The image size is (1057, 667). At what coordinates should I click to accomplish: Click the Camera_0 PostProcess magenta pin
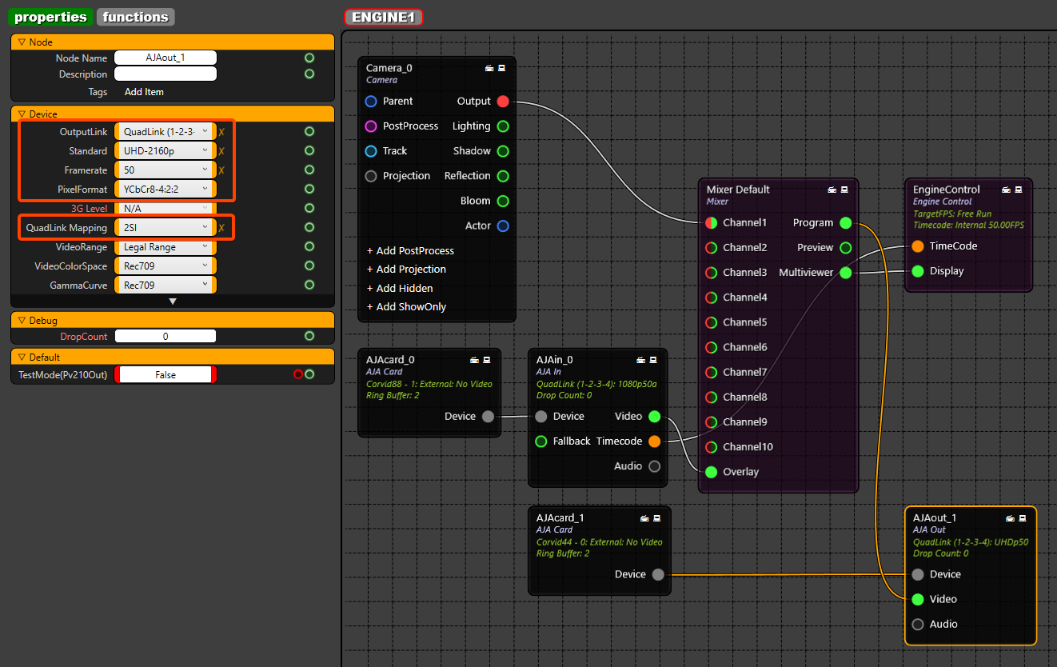tap(371, 126)
